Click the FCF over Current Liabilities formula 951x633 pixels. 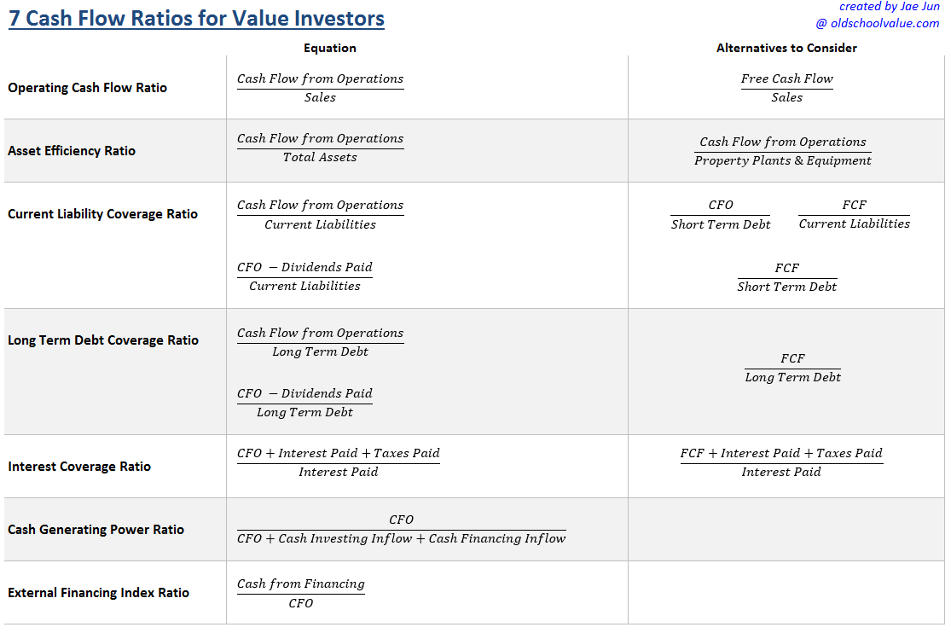(x=854, y=214)
